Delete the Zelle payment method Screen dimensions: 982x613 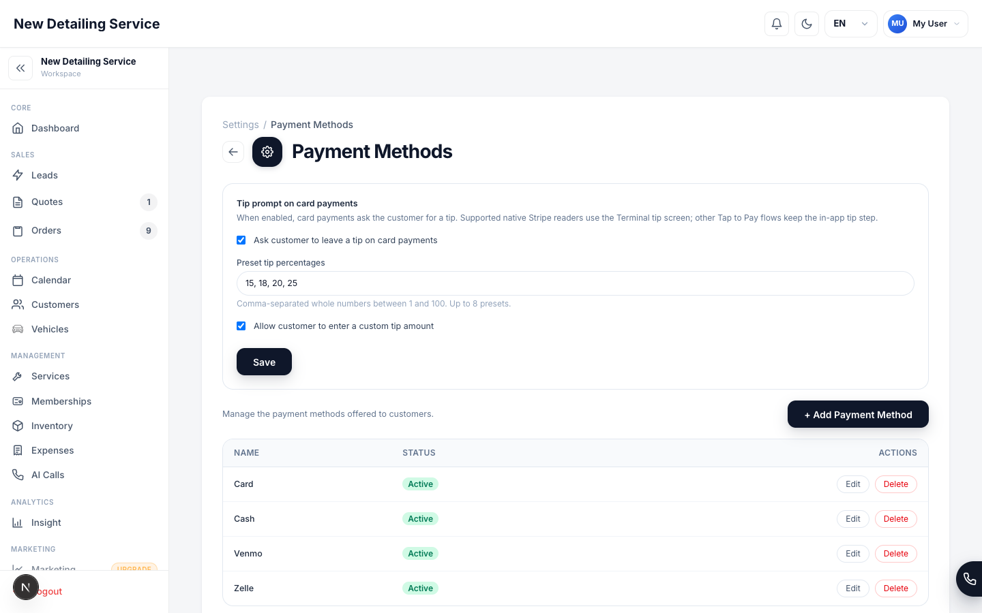(x=896, y=588)
